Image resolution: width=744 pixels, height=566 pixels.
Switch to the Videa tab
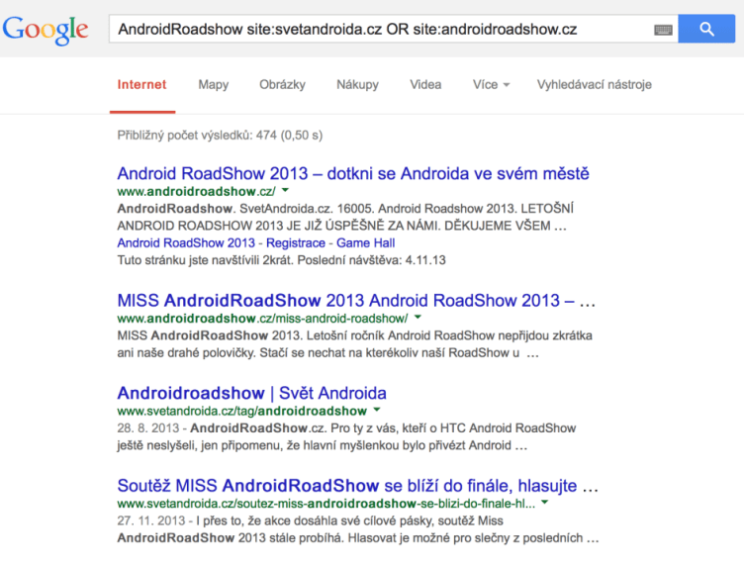pos(425,84)
